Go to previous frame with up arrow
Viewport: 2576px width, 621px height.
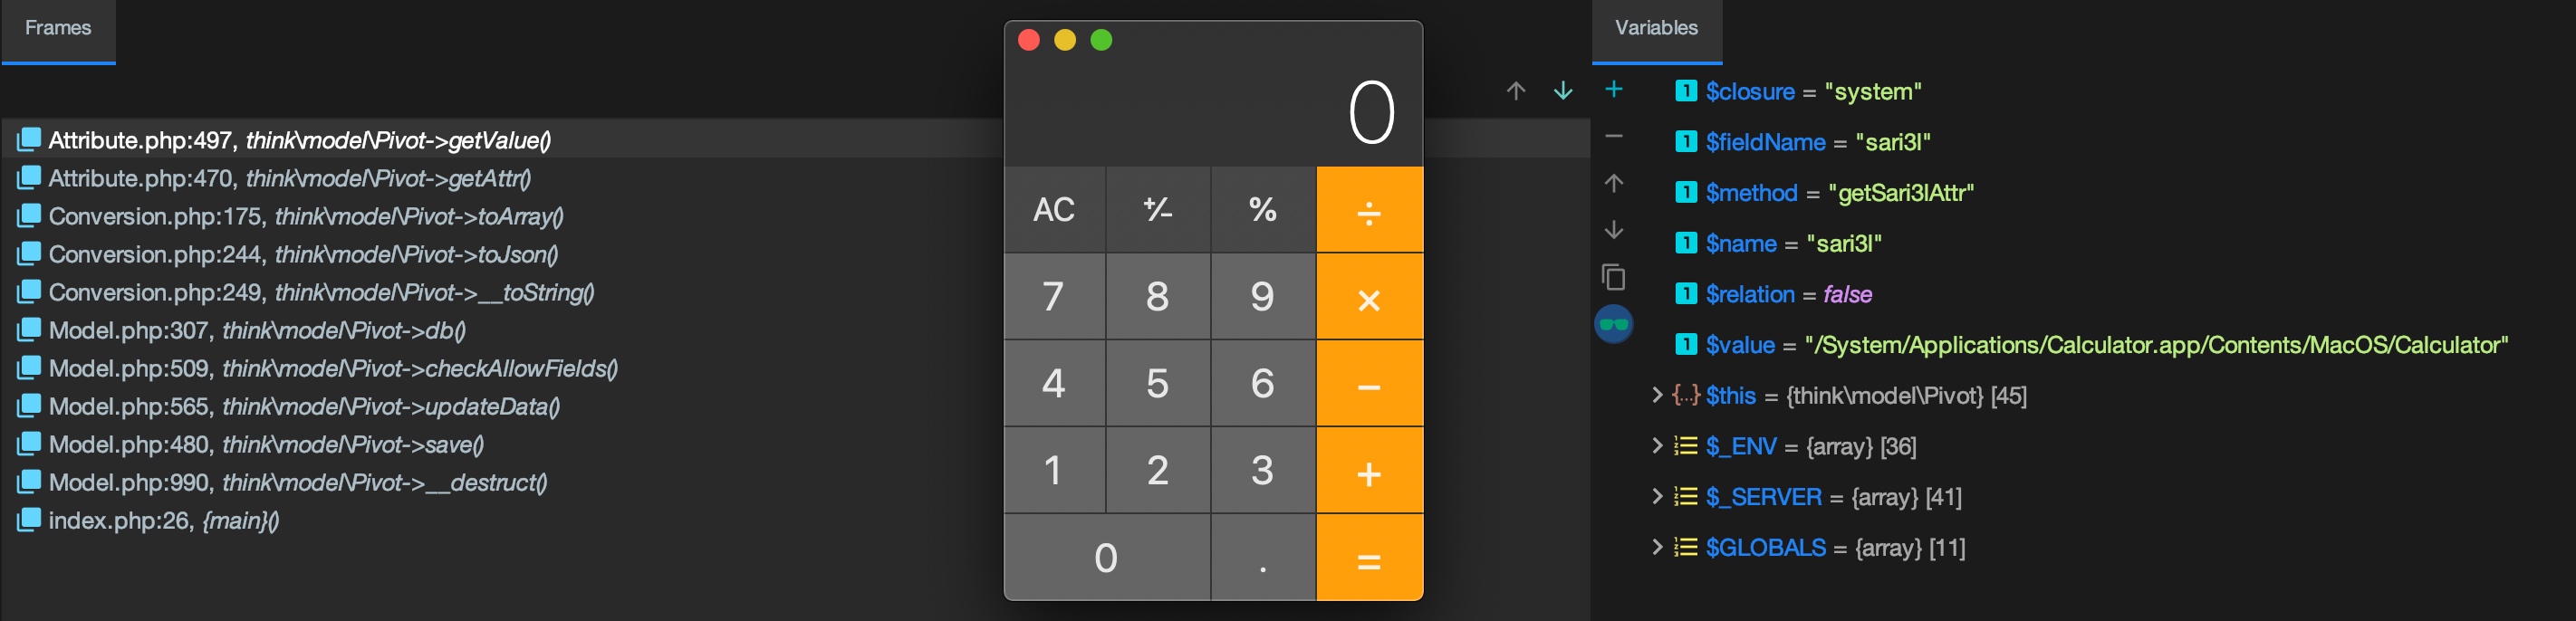click(x=1516, y=91)
